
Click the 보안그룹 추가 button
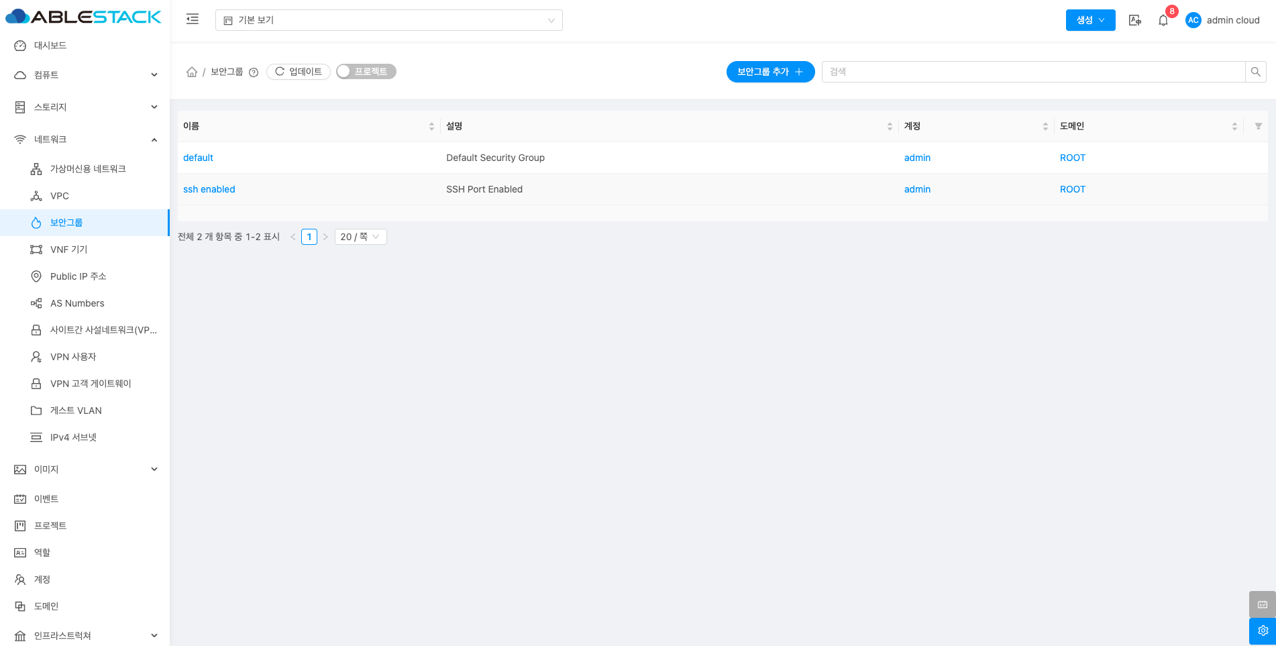pos(770,72)
